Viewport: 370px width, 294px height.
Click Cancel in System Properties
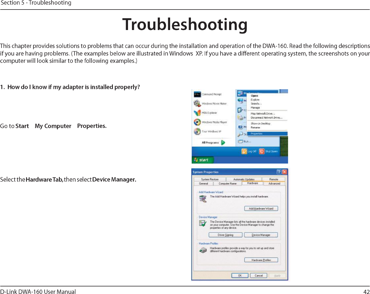tap(259, 275)
